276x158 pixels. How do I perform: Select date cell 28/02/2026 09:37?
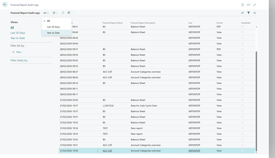point(69,49)
